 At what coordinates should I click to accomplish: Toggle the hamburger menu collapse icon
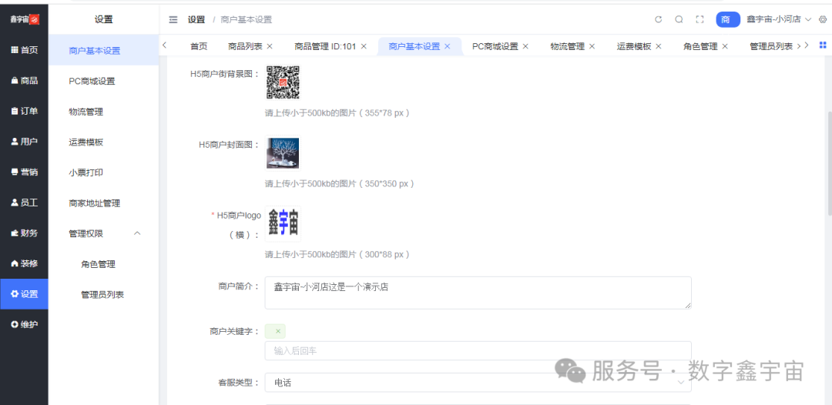coord(173,19)
